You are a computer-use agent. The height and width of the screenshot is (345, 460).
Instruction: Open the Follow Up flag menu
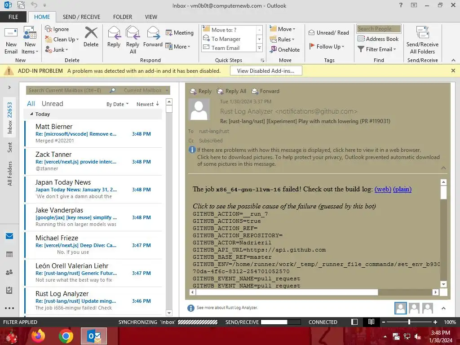(x=327, y=46)
